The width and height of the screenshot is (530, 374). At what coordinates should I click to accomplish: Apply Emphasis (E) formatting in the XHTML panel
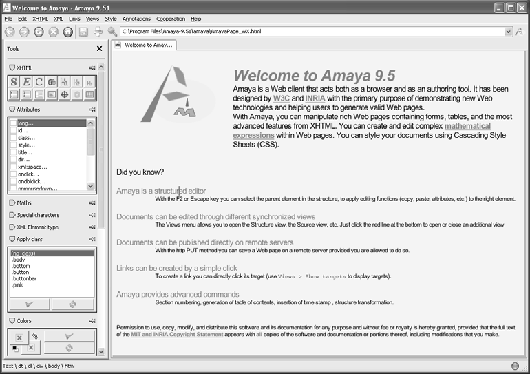pyautogui.click(x=26, y=82)
